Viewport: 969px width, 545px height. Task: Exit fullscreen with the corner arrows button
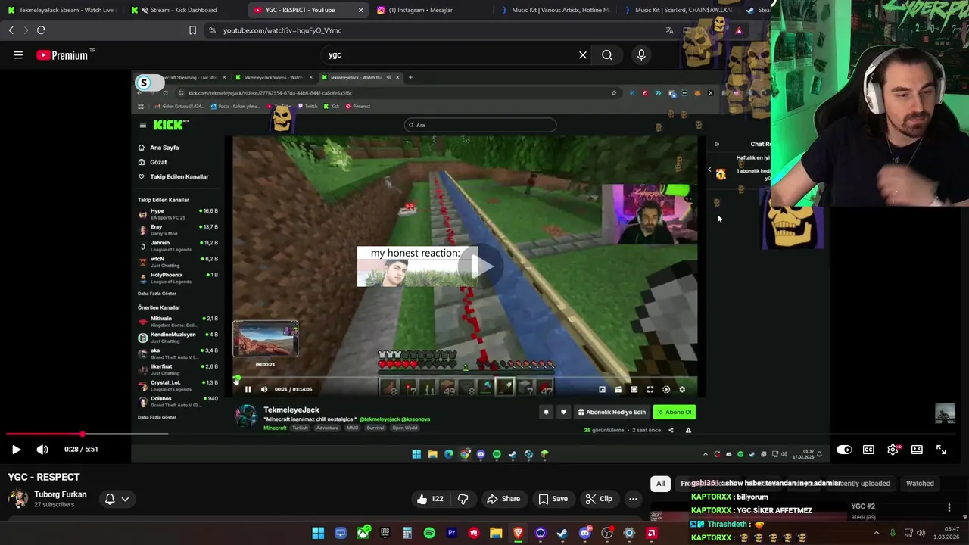(941, 450)
